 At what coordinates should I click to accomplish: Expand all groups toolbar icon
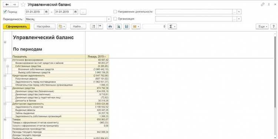coord(93,26)
